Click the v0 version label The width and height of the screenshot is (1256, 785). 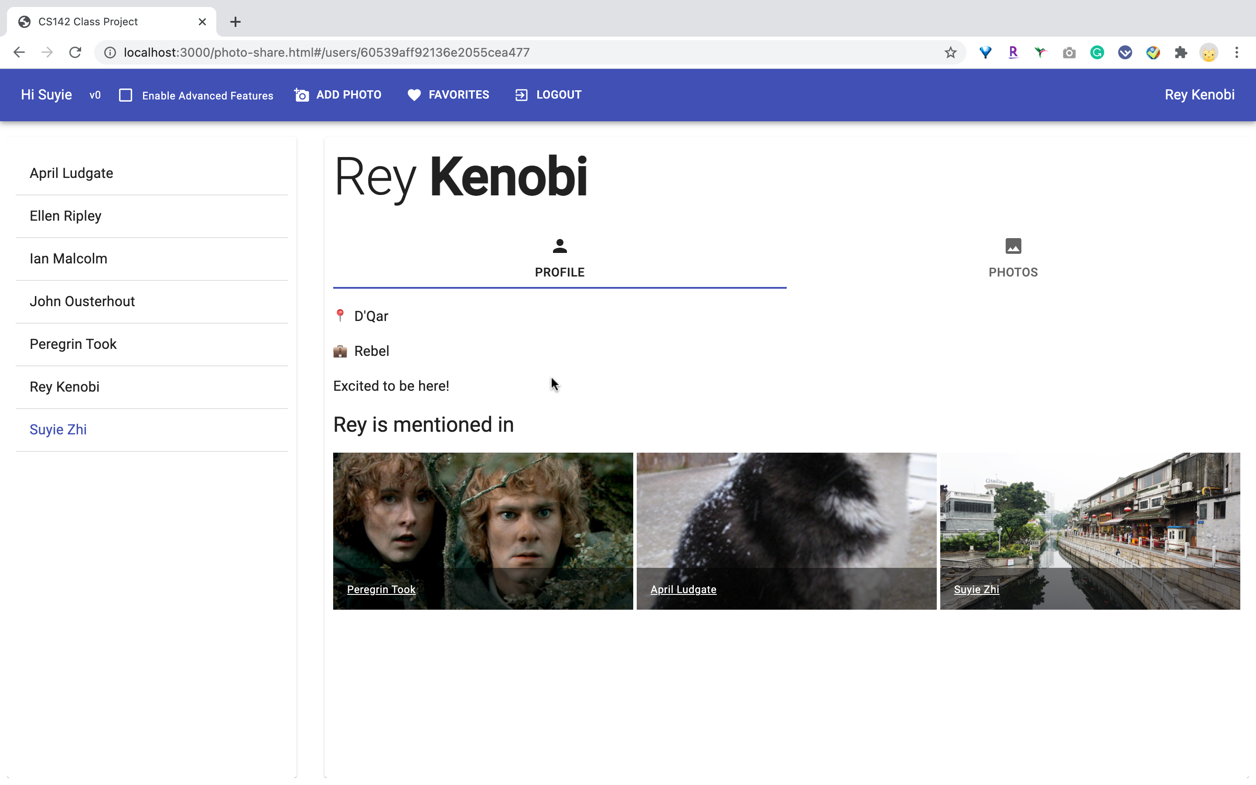point(95,95)
